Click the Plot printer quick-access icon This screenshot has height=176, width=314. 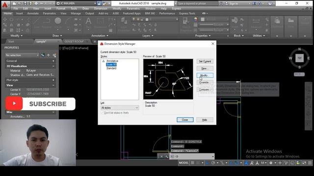click(36, 3)
